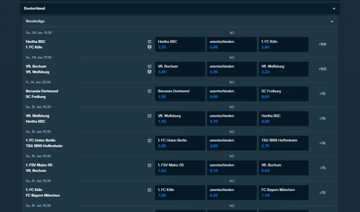This screenshot has height=212, width=360.
Task: Open match VfL Bochum vs VfL Wolfsburg
Action: 37,69
